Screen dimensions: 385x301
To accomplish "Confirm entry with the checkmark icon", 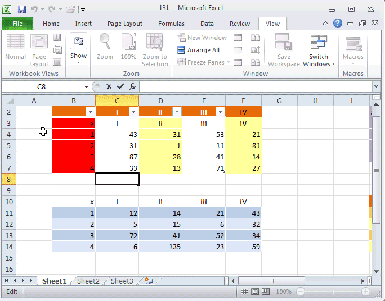I will point(120,86).
